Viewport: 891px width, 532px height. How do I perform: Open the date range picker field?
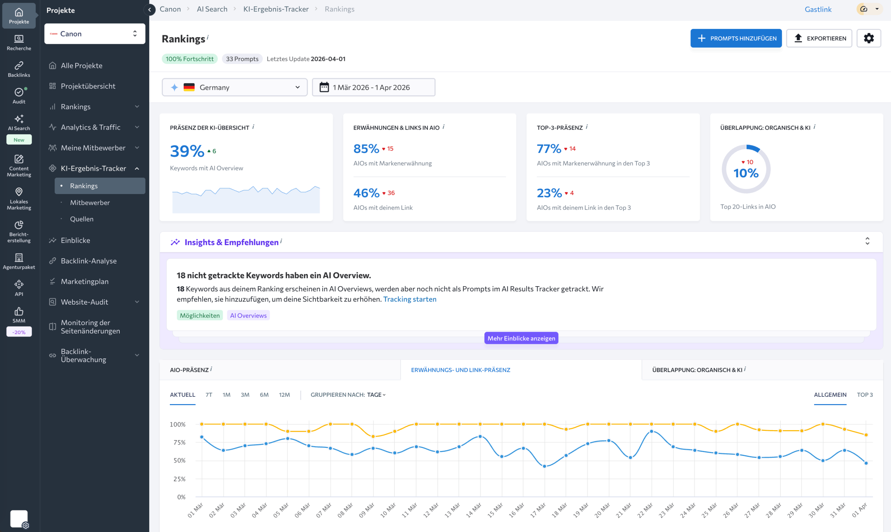pyautogui.click(x=373, y=87)
